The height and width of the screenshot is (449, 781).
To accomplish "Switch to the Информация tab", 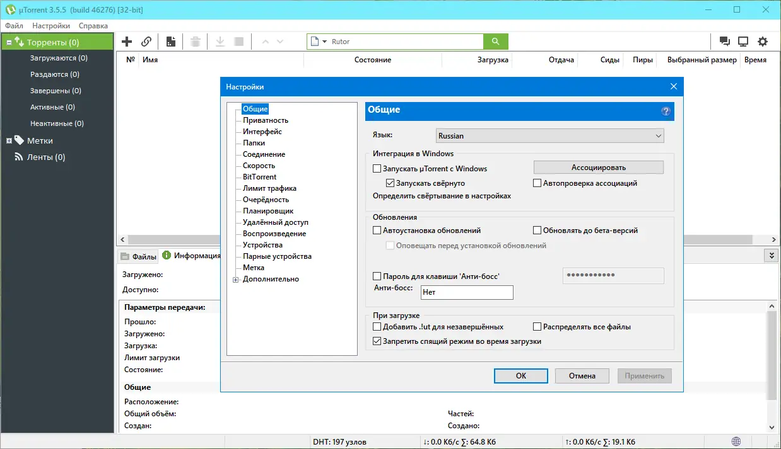I will 191,256.
